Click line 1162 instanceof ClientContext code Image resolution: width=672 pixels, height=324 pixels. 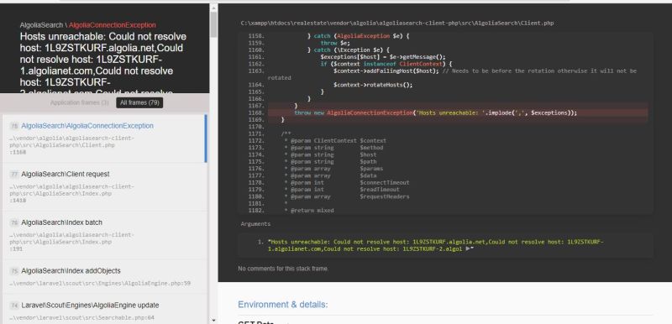pos(386,64)
